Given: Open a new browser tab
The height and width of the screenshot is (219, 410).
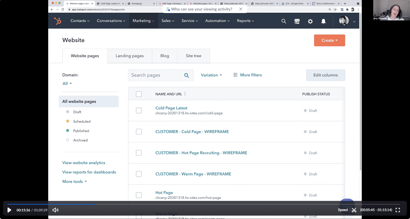Looking at the screenshot, I should pyautogui.click(x=345, y=4).
